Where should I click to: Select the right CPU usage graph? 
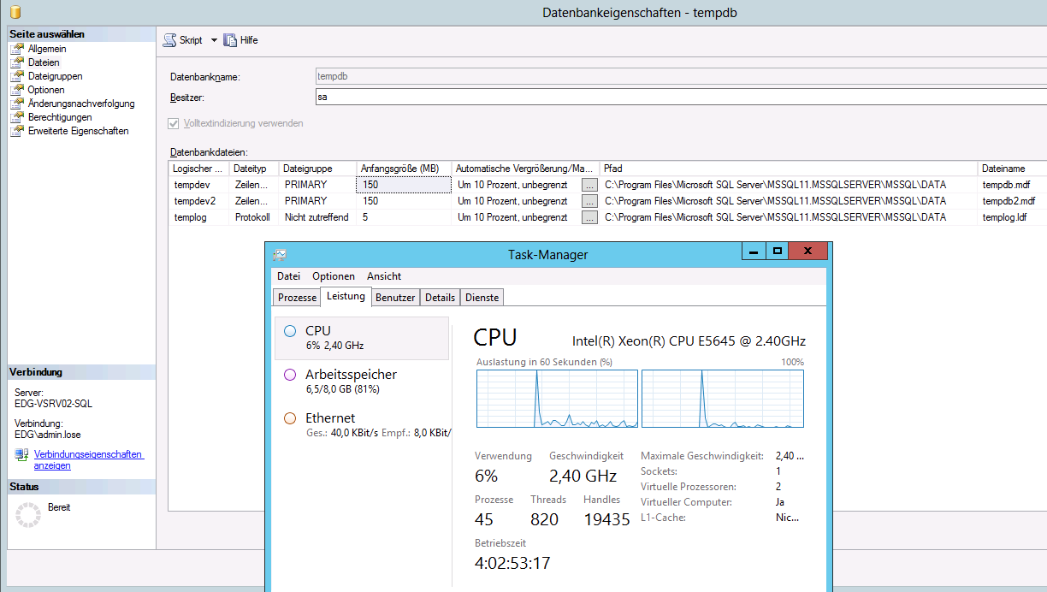point(723,399)
